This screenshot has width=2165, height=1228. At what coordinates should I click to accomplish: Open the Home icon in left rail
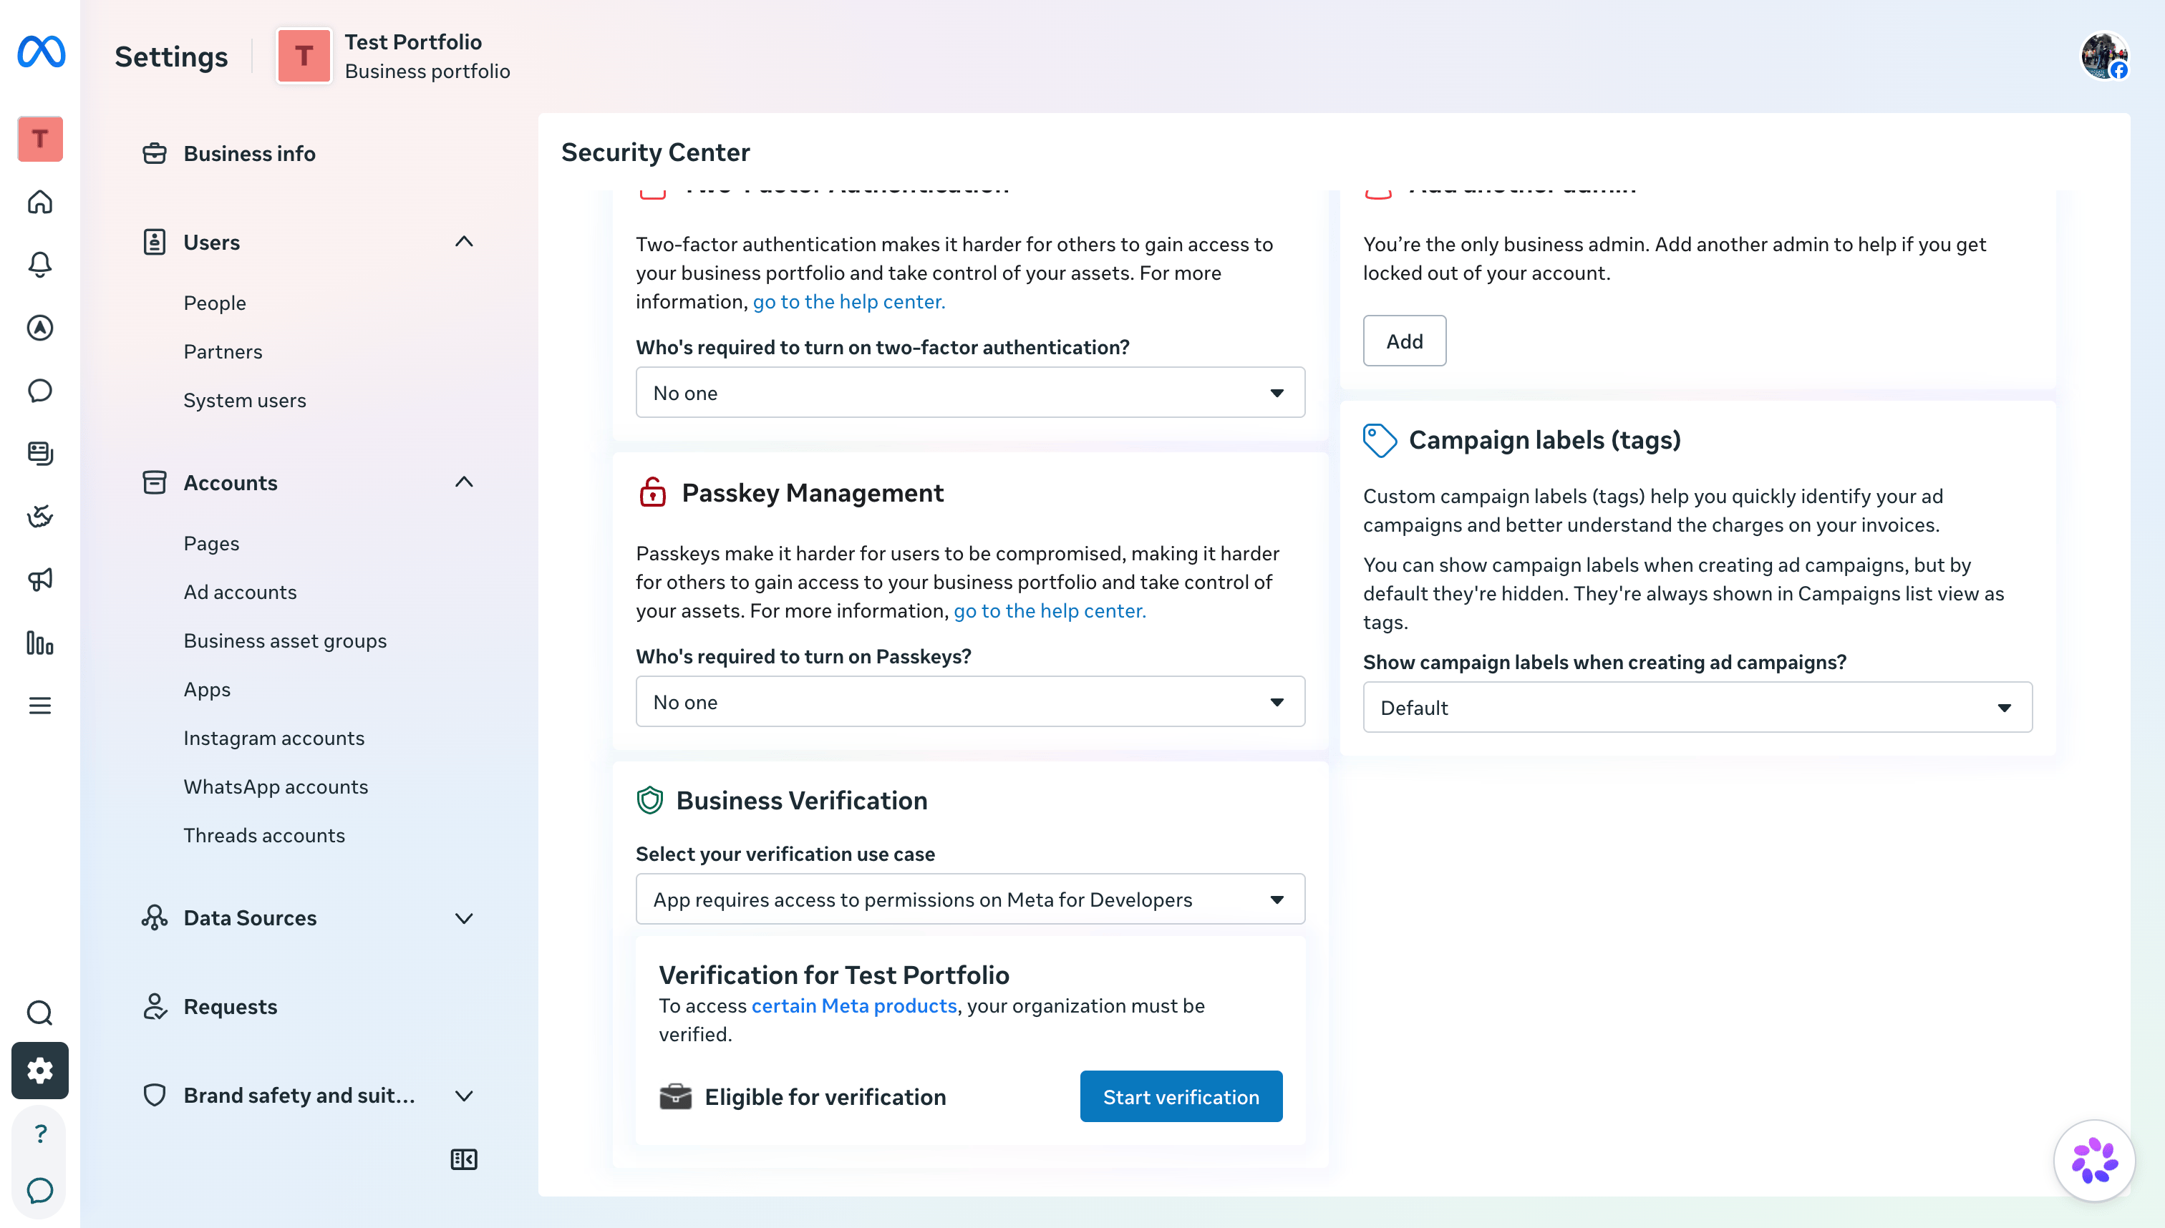(x=39, y=203)
